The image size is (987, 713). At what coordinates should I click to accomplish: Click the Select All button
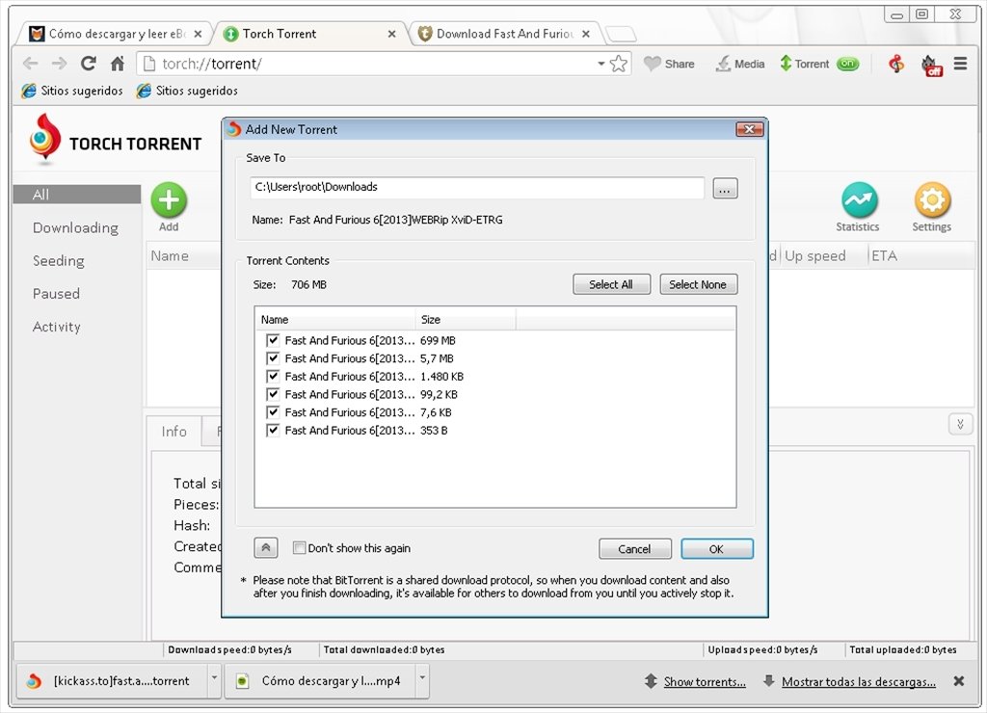click(611, 284)
